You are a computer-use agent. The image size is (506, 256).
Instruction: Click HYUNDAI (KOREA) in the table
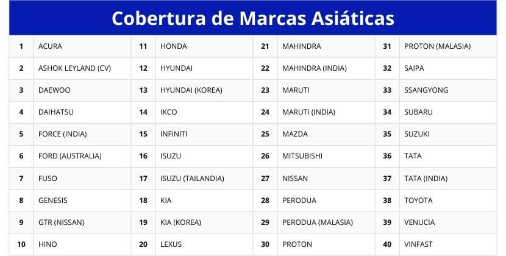click(191, 90)
